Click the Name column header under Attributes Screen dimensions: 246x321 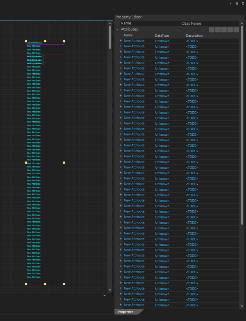(128, 35)
